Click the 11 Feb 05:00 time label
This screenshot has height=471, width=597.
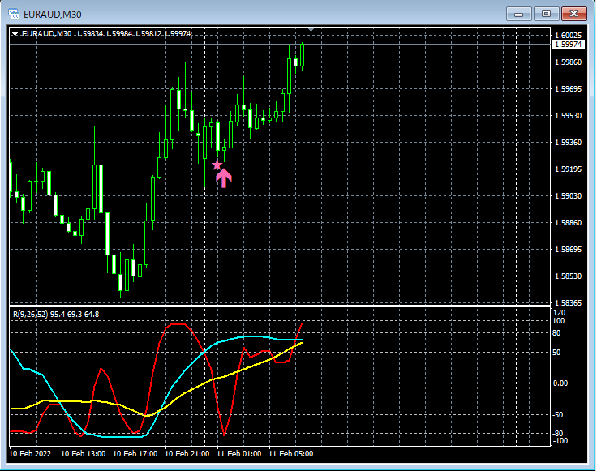[x=291, y=453]
